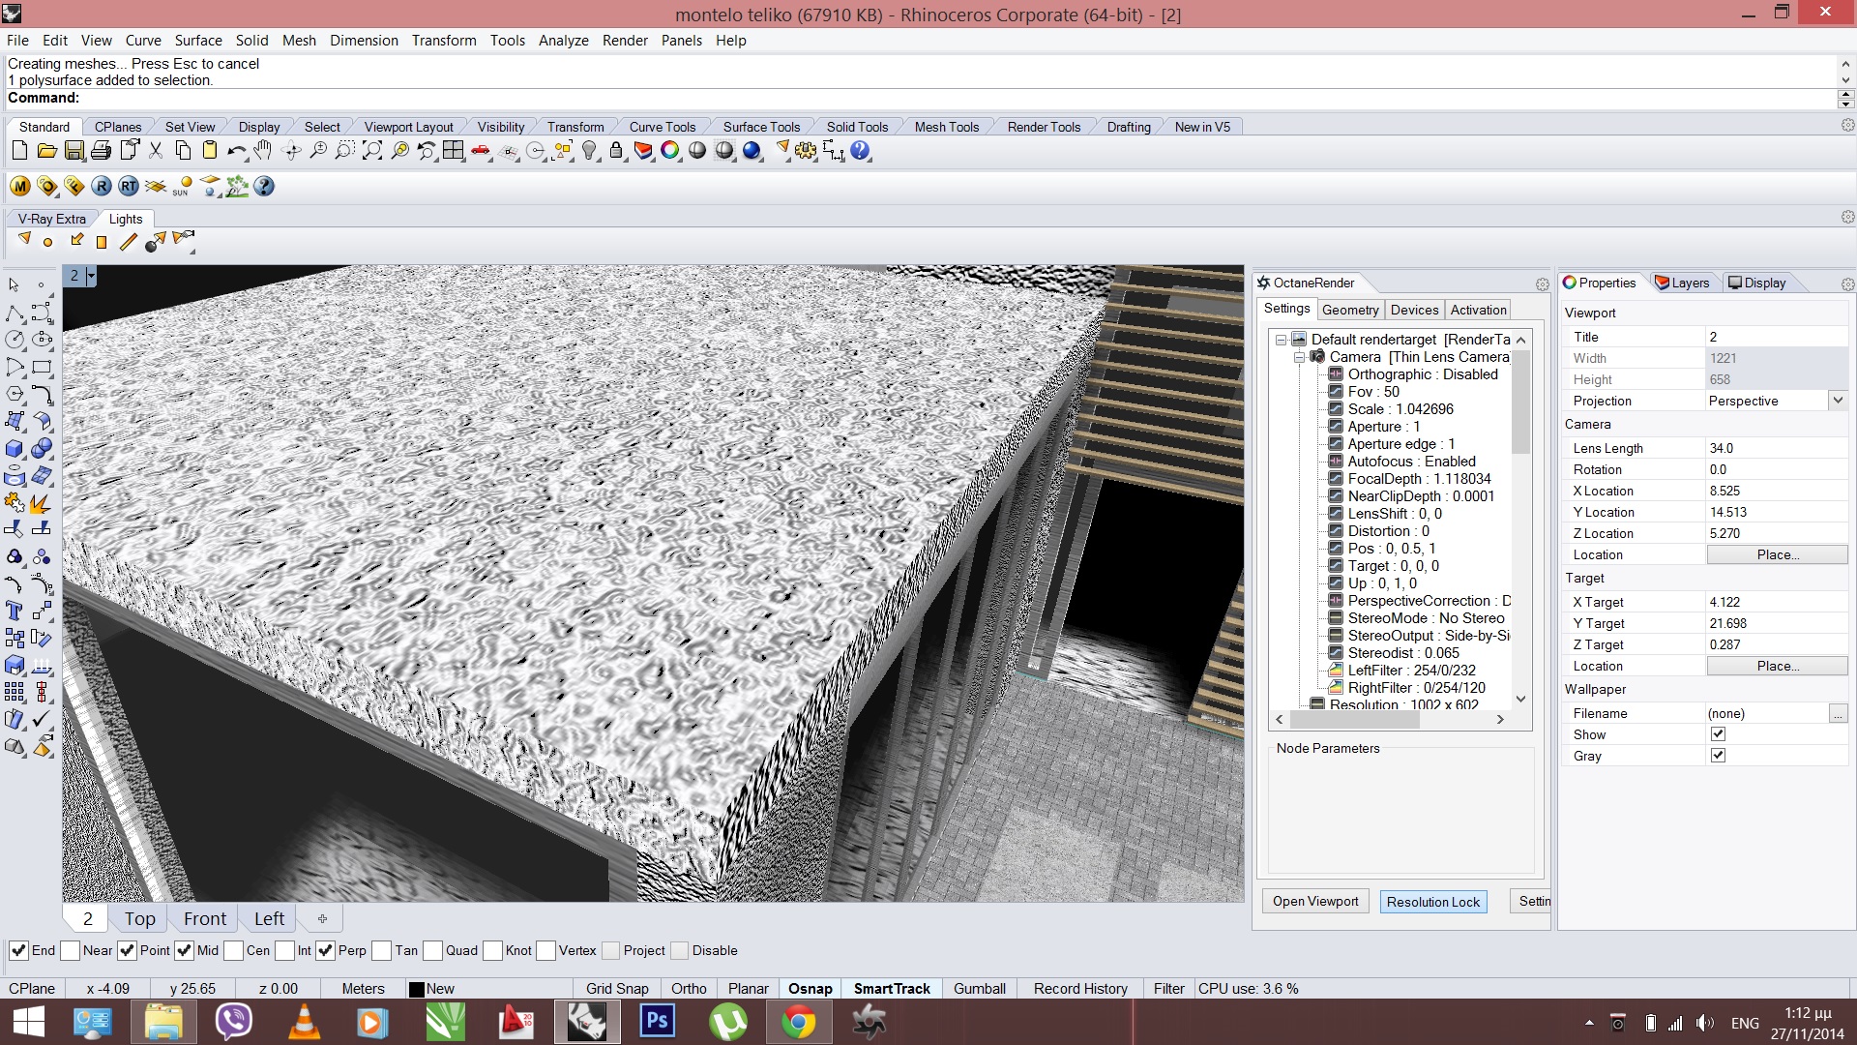Open Photoshop from the taskbar
Screen dimensions: 1857x1045
coord(657,1021)
